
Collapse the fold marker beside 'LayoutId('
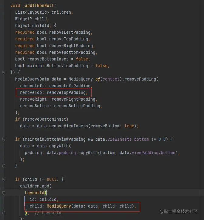coord(4,193)
